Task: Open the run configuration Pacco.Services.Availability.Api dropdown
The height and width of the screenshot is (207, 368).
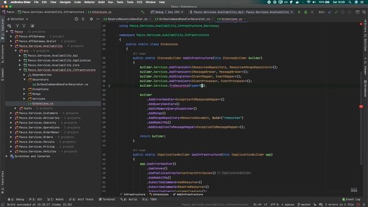Action: coord(241,12)
